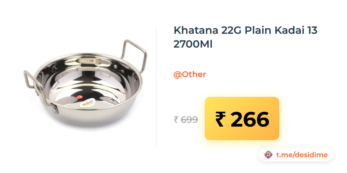
Task: Click the grey rupee symbol before 699
Action: pyautogui.click(x=176, y=119)
